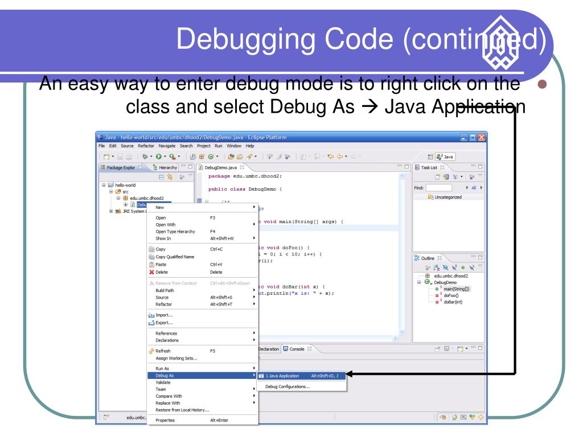Open the New wizard dropdown arrow

[x=113, y=157]
